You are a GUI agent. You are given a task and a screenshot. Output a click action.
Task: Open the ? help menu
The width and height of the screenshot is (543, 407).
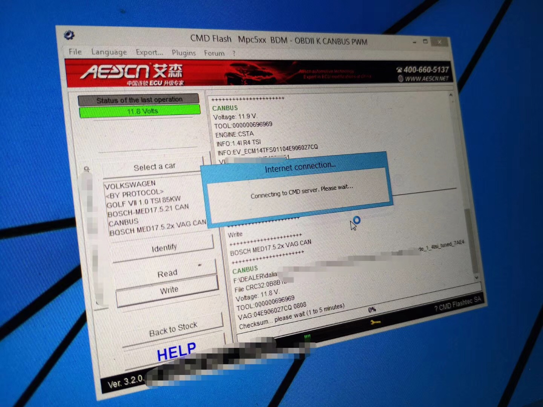tap(234, 54)
